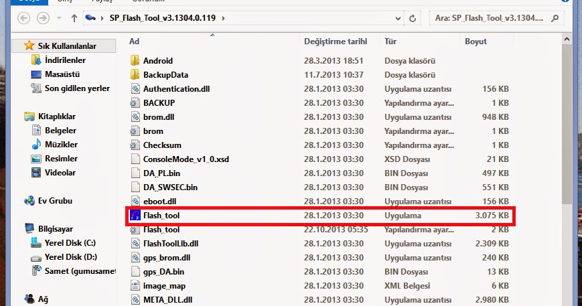Open Yerel Disk (D:) drive

coord(70,257)
